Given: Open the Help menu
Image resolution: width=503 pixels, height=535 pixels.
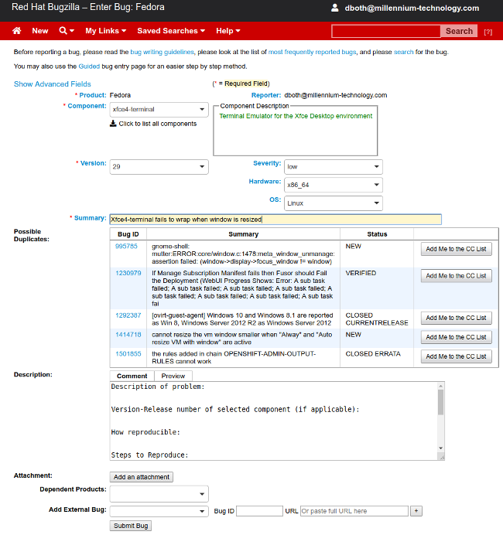Looking at the screenshot, I should click(228, 31).
